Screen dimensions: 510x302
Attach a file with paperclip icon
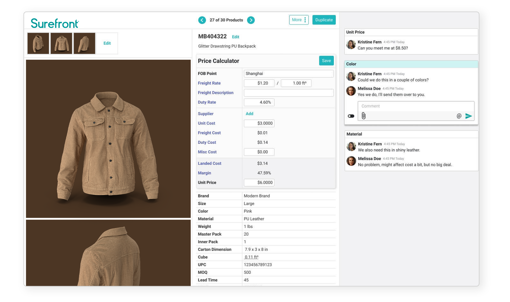tap(364, 116)
